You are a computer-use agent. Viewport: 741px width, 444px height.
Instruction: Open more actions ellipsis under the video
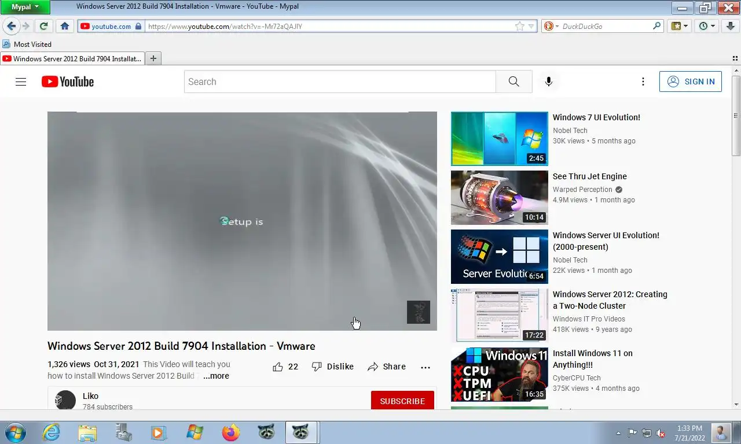point(425,367)
